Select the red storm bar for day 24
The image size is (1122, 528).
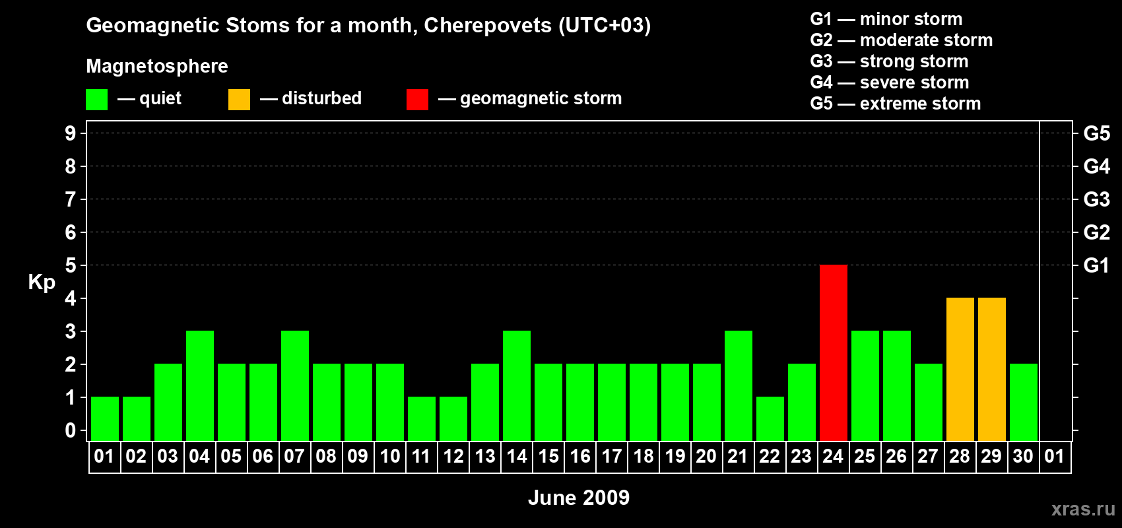tap(834, 352)
